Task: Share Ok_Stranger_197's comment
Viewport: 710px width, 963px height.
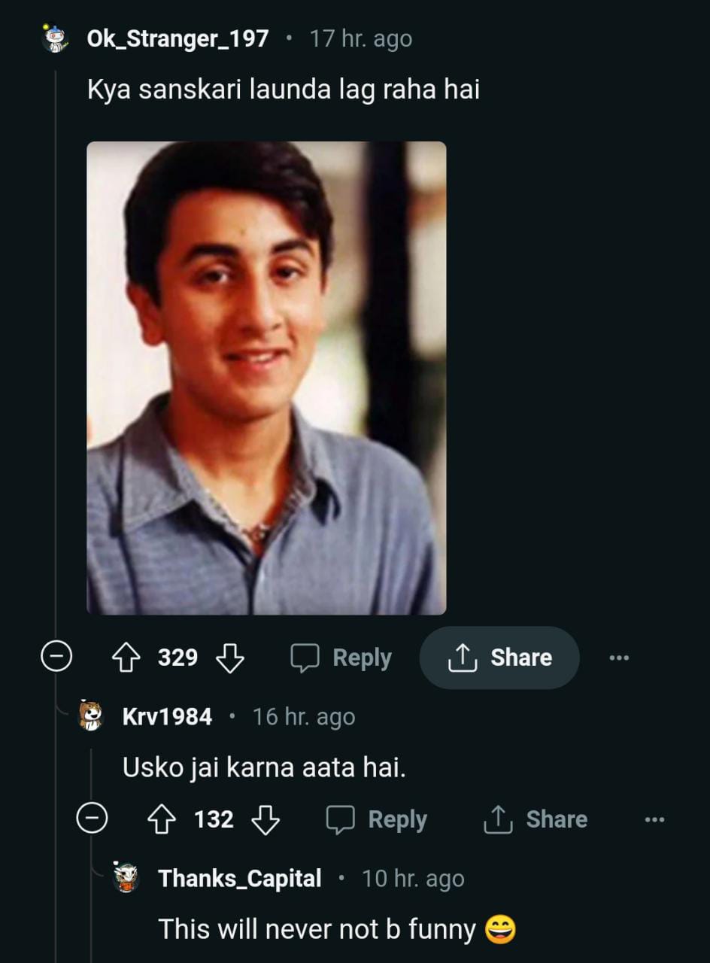Action: click(499, 658)
